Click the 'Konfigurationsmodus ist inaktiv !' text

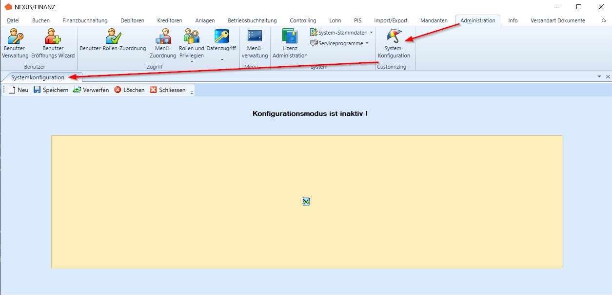tap(310, 113)
